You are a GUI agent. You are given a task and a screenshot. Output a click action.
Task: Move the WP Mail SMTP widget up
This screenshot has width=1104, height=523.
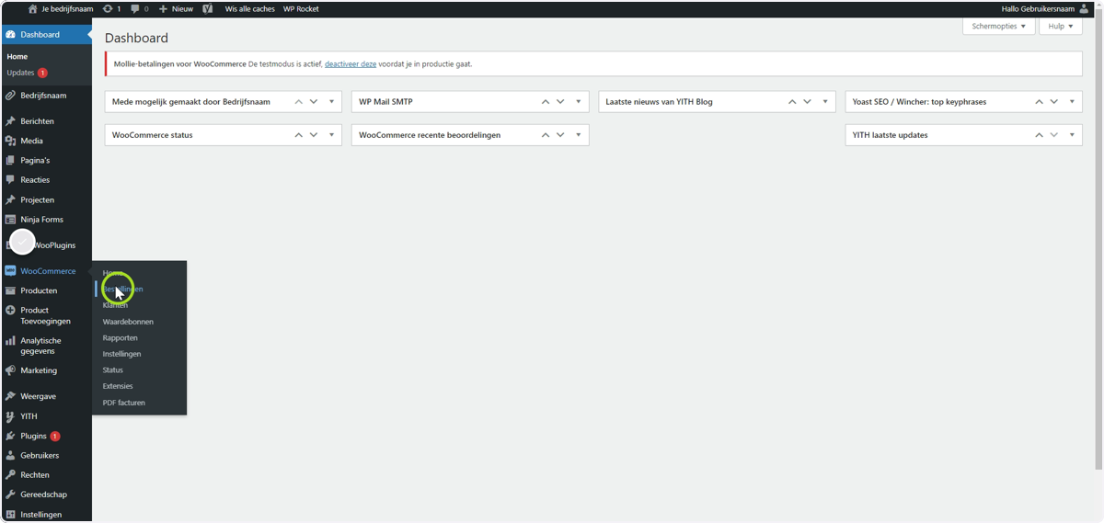[546, 101]
